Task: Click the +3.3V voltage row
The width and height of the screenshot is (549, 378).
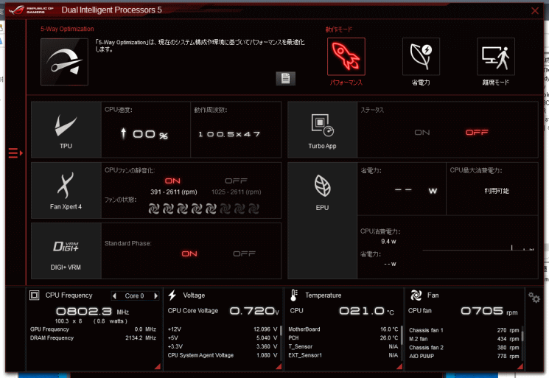Action: (x=223, y=346)
